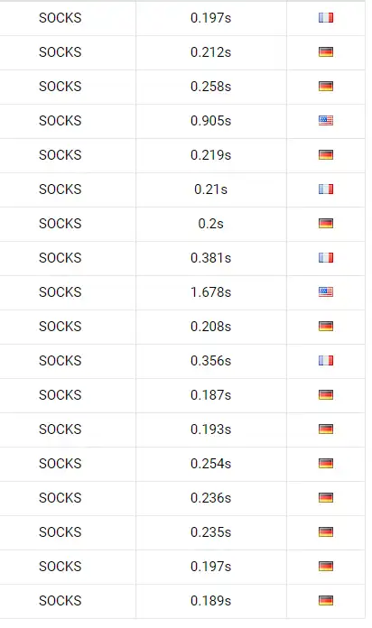Select the 0.208s speed cell
This screenshot has width=372, height=628.
click(211, 327)
